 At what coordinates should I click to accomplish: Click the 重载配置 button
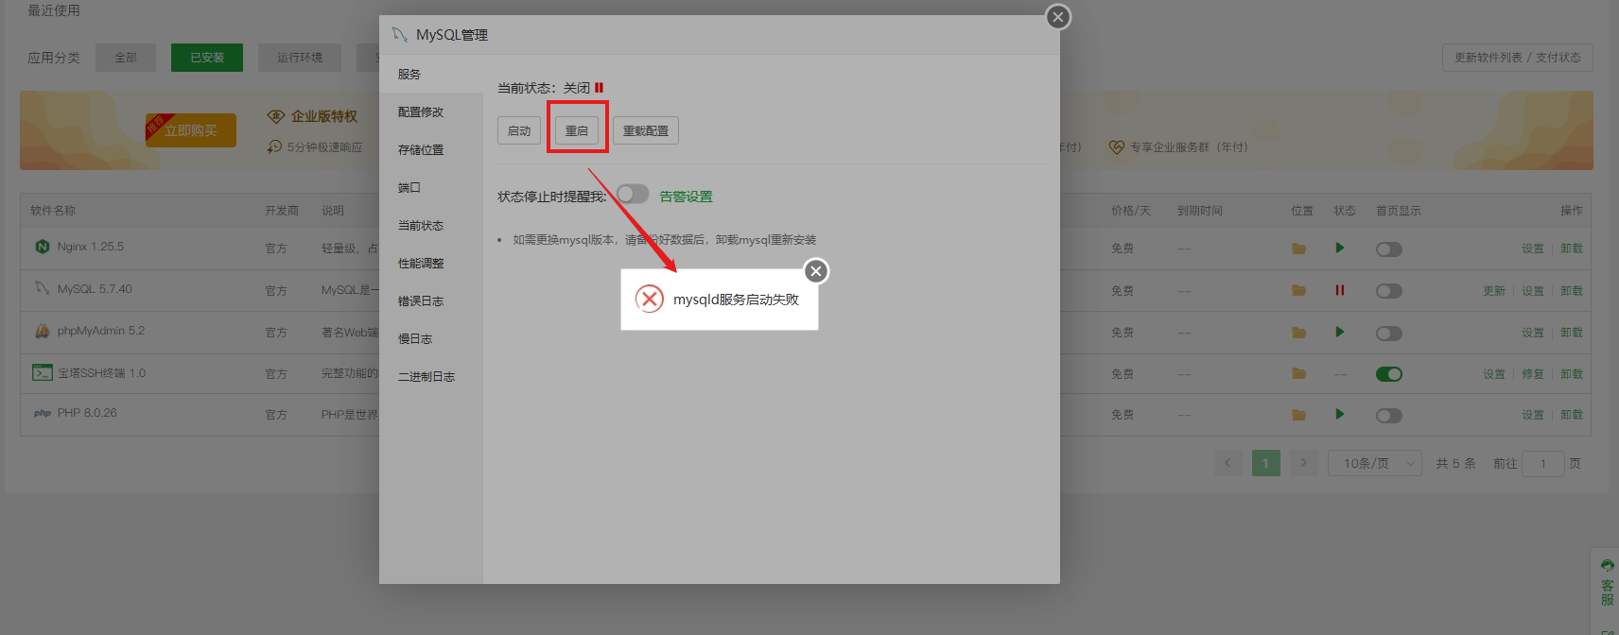pos(646,130)
